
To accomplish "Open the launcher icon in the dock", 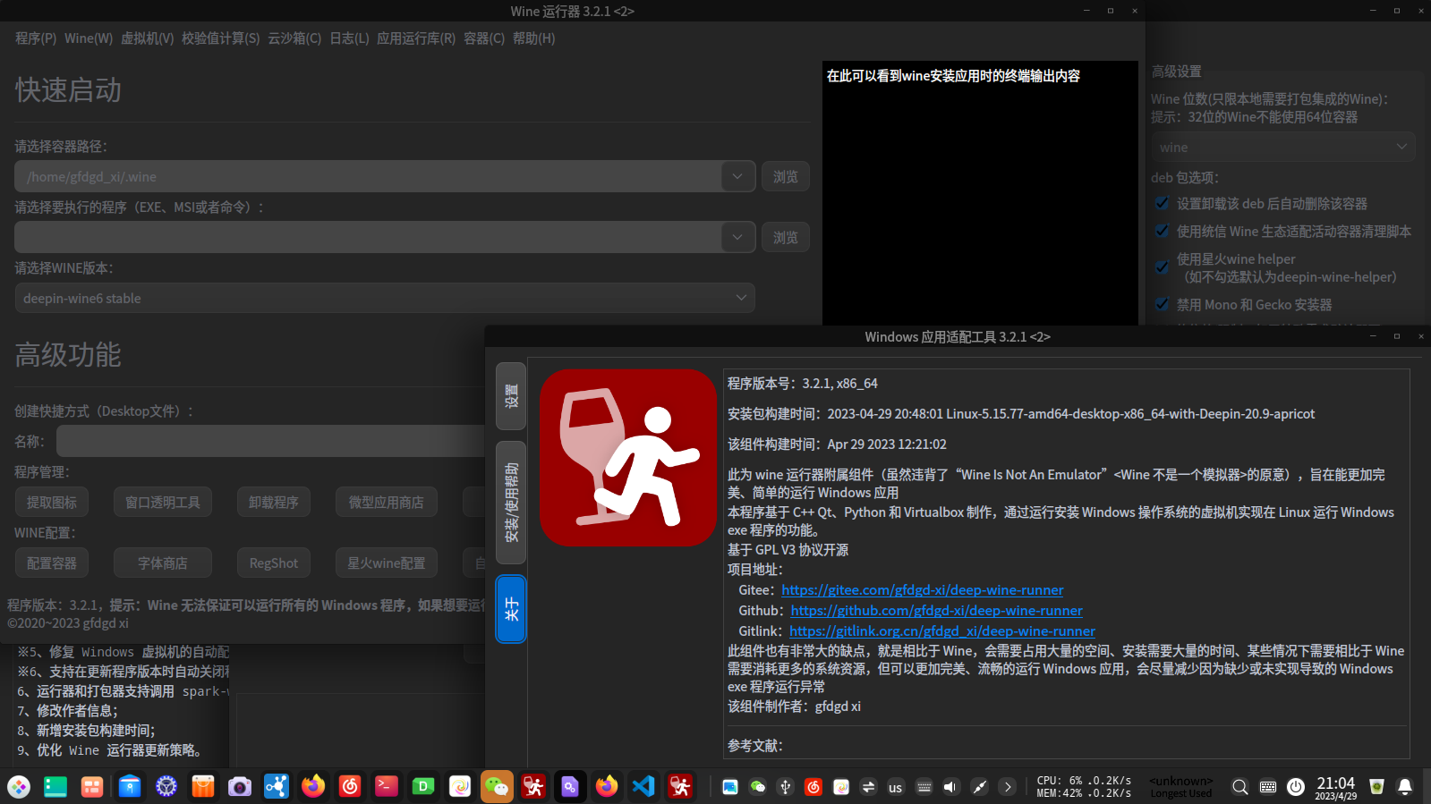I will pos(19,787).
